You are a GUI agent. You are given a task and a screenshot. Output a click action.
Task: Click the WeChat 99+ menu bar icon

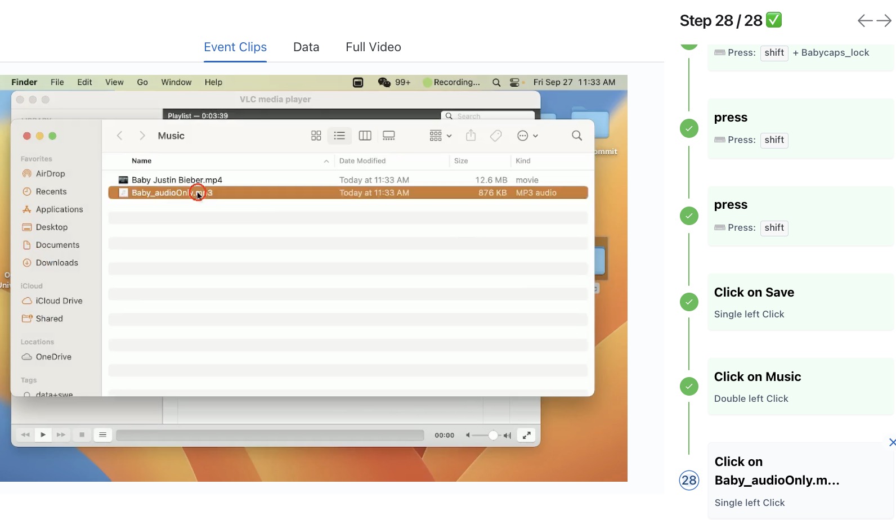tap(394, 82)
